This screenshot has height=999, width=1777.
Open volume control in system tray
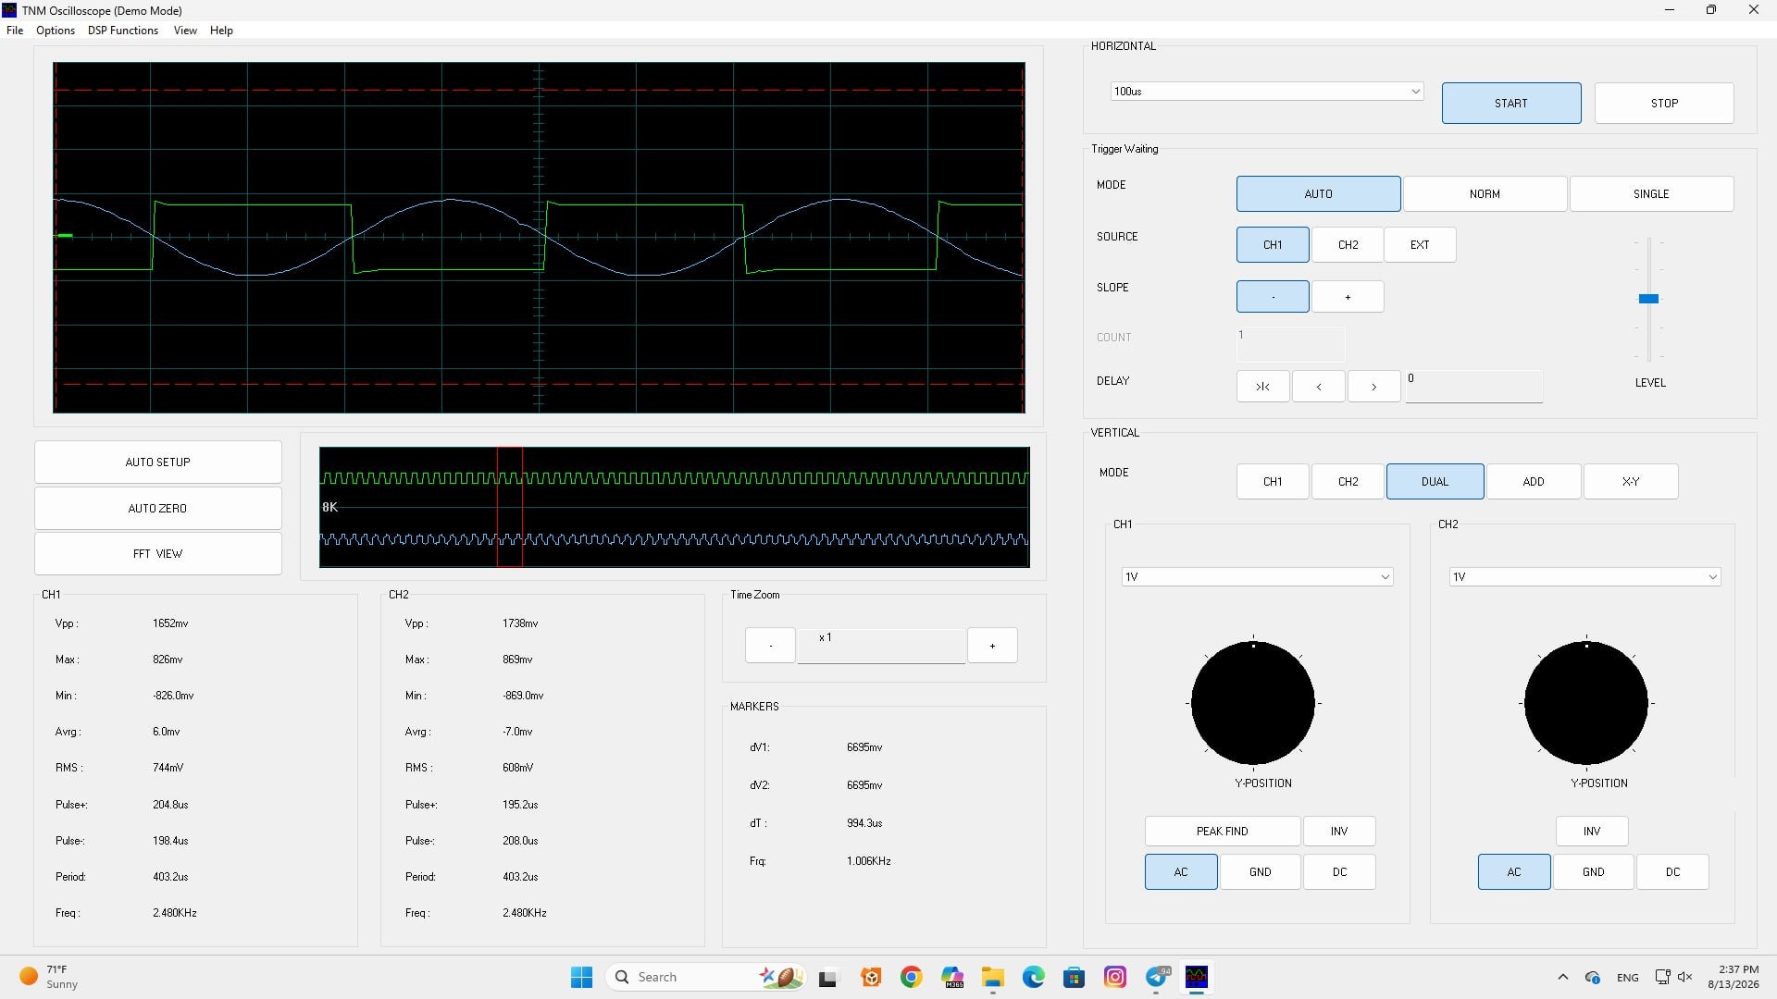click(x=1685, y=977)
